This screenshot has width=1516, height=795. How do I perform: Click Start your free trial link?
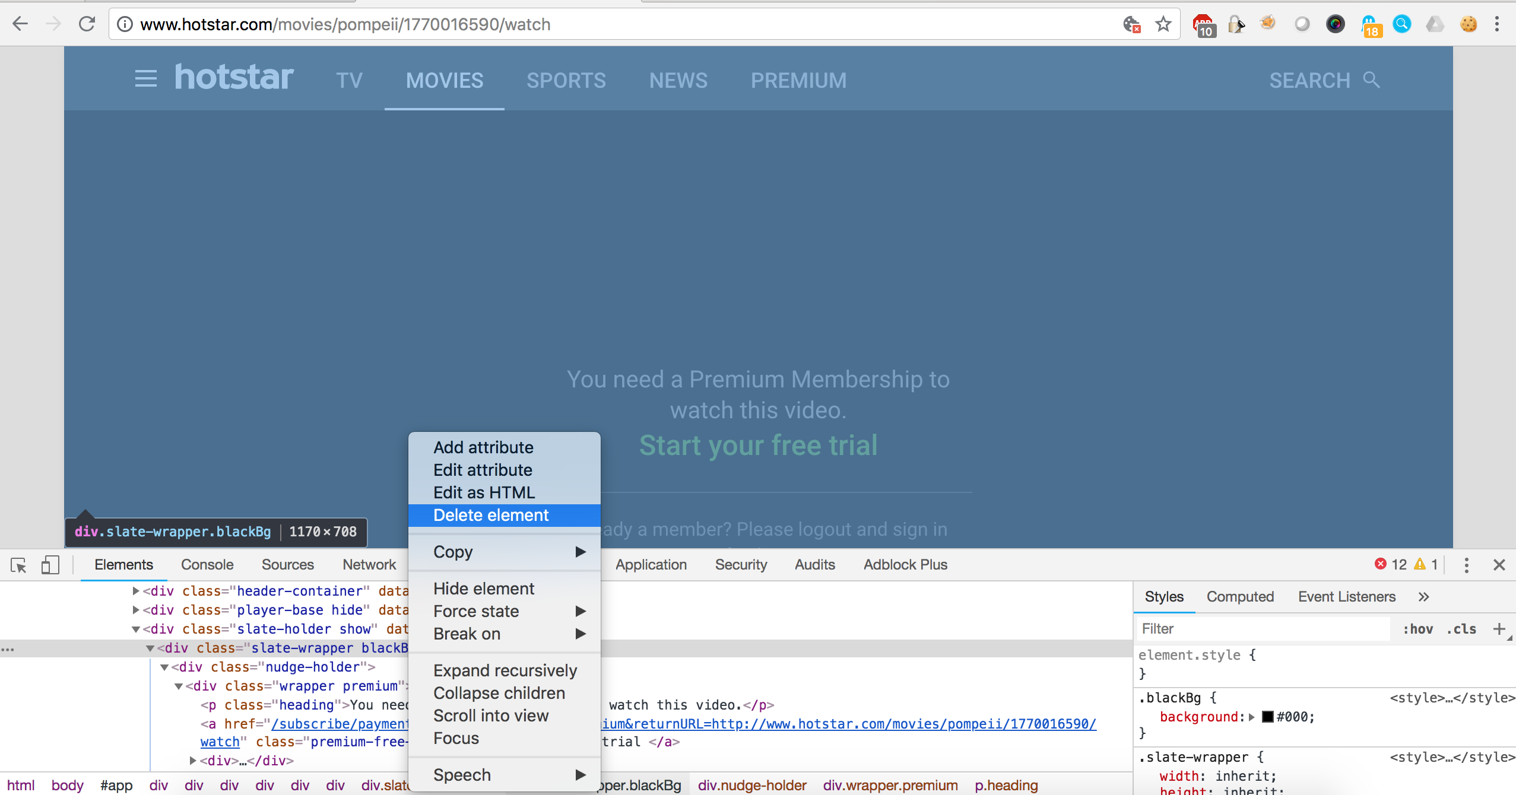pos(758,445)
